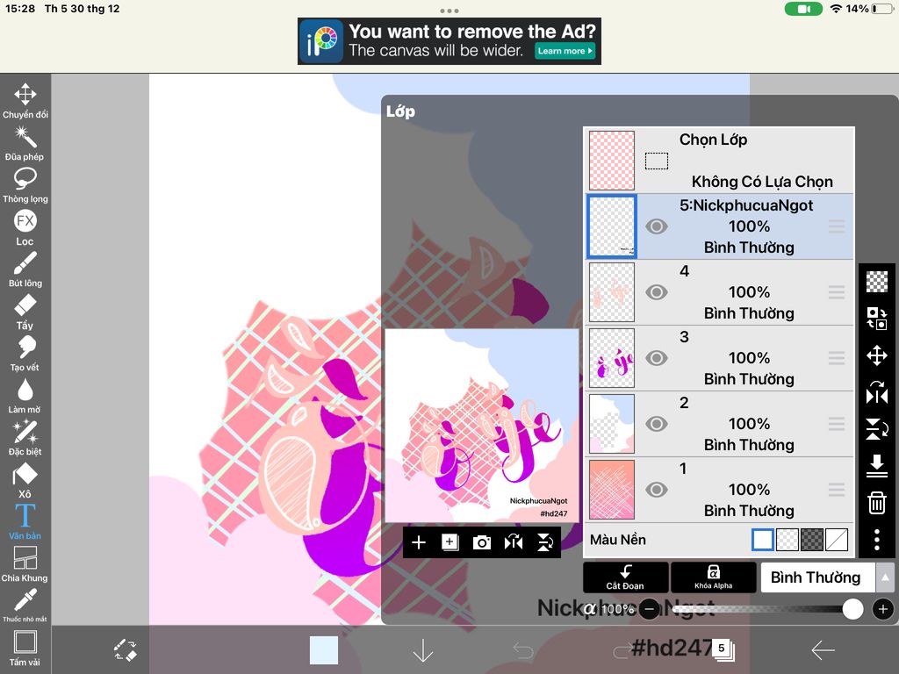899x674 pixels.
Task: Expand blend mode list with arrow button
Action: (885, 577)
